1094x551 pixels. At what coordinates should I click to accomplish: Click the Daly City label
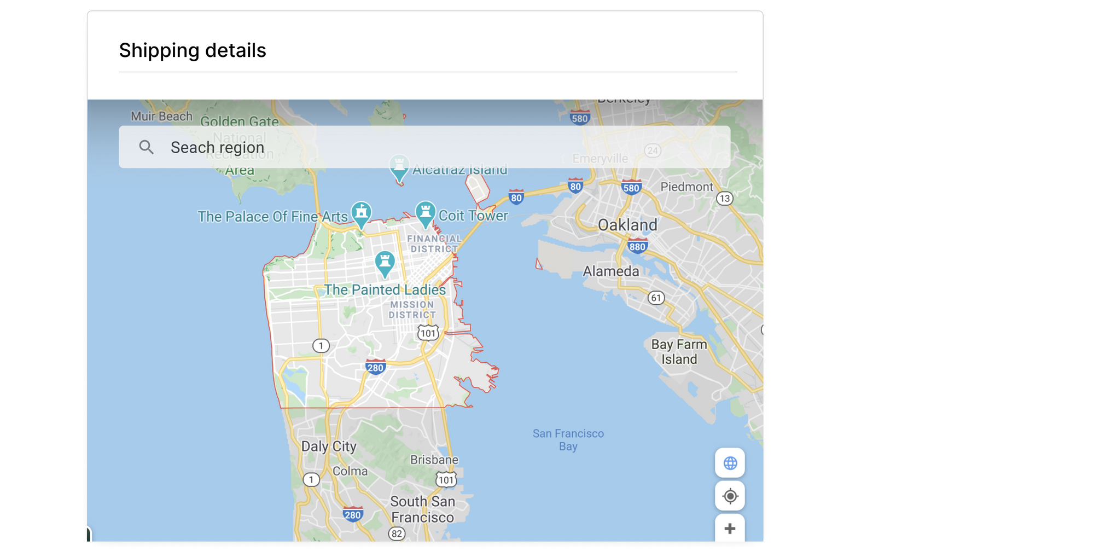click(329, 446)
